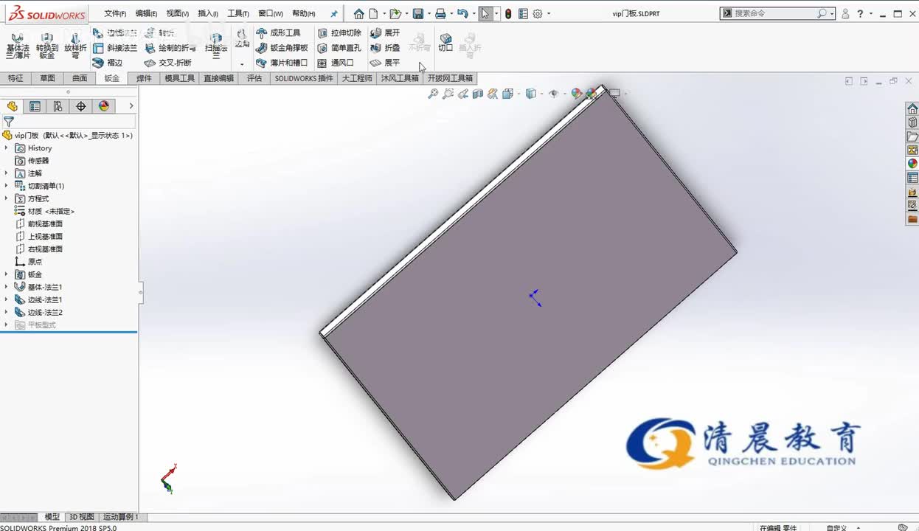Viewport: 919px width, 531px height.
Task: Choose the 斜接法兰 miter flange tool
Action: (x=115, y=48)
